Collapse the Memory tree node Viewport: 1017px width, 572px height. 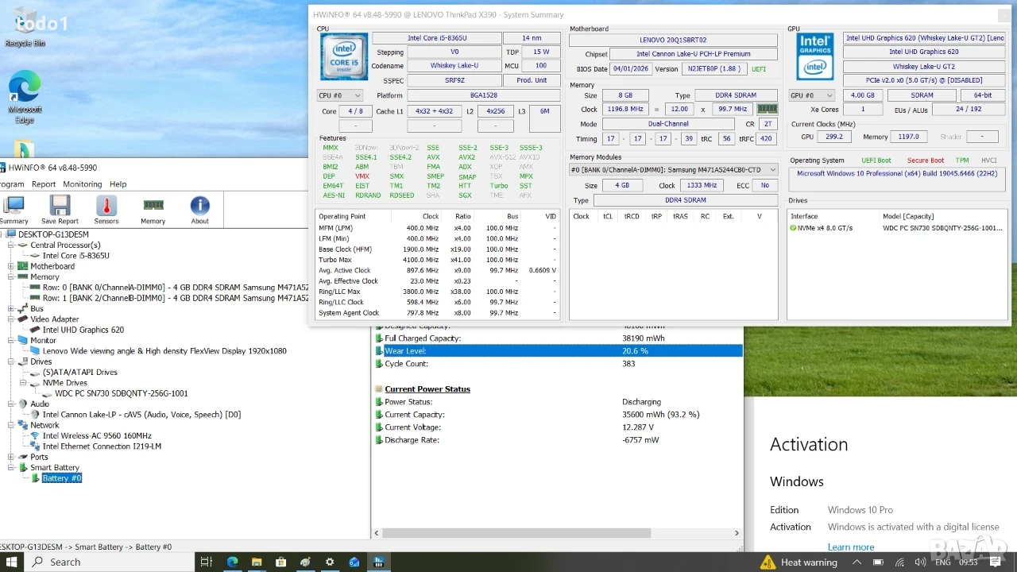pyautogui.click(x=11, y=277)
